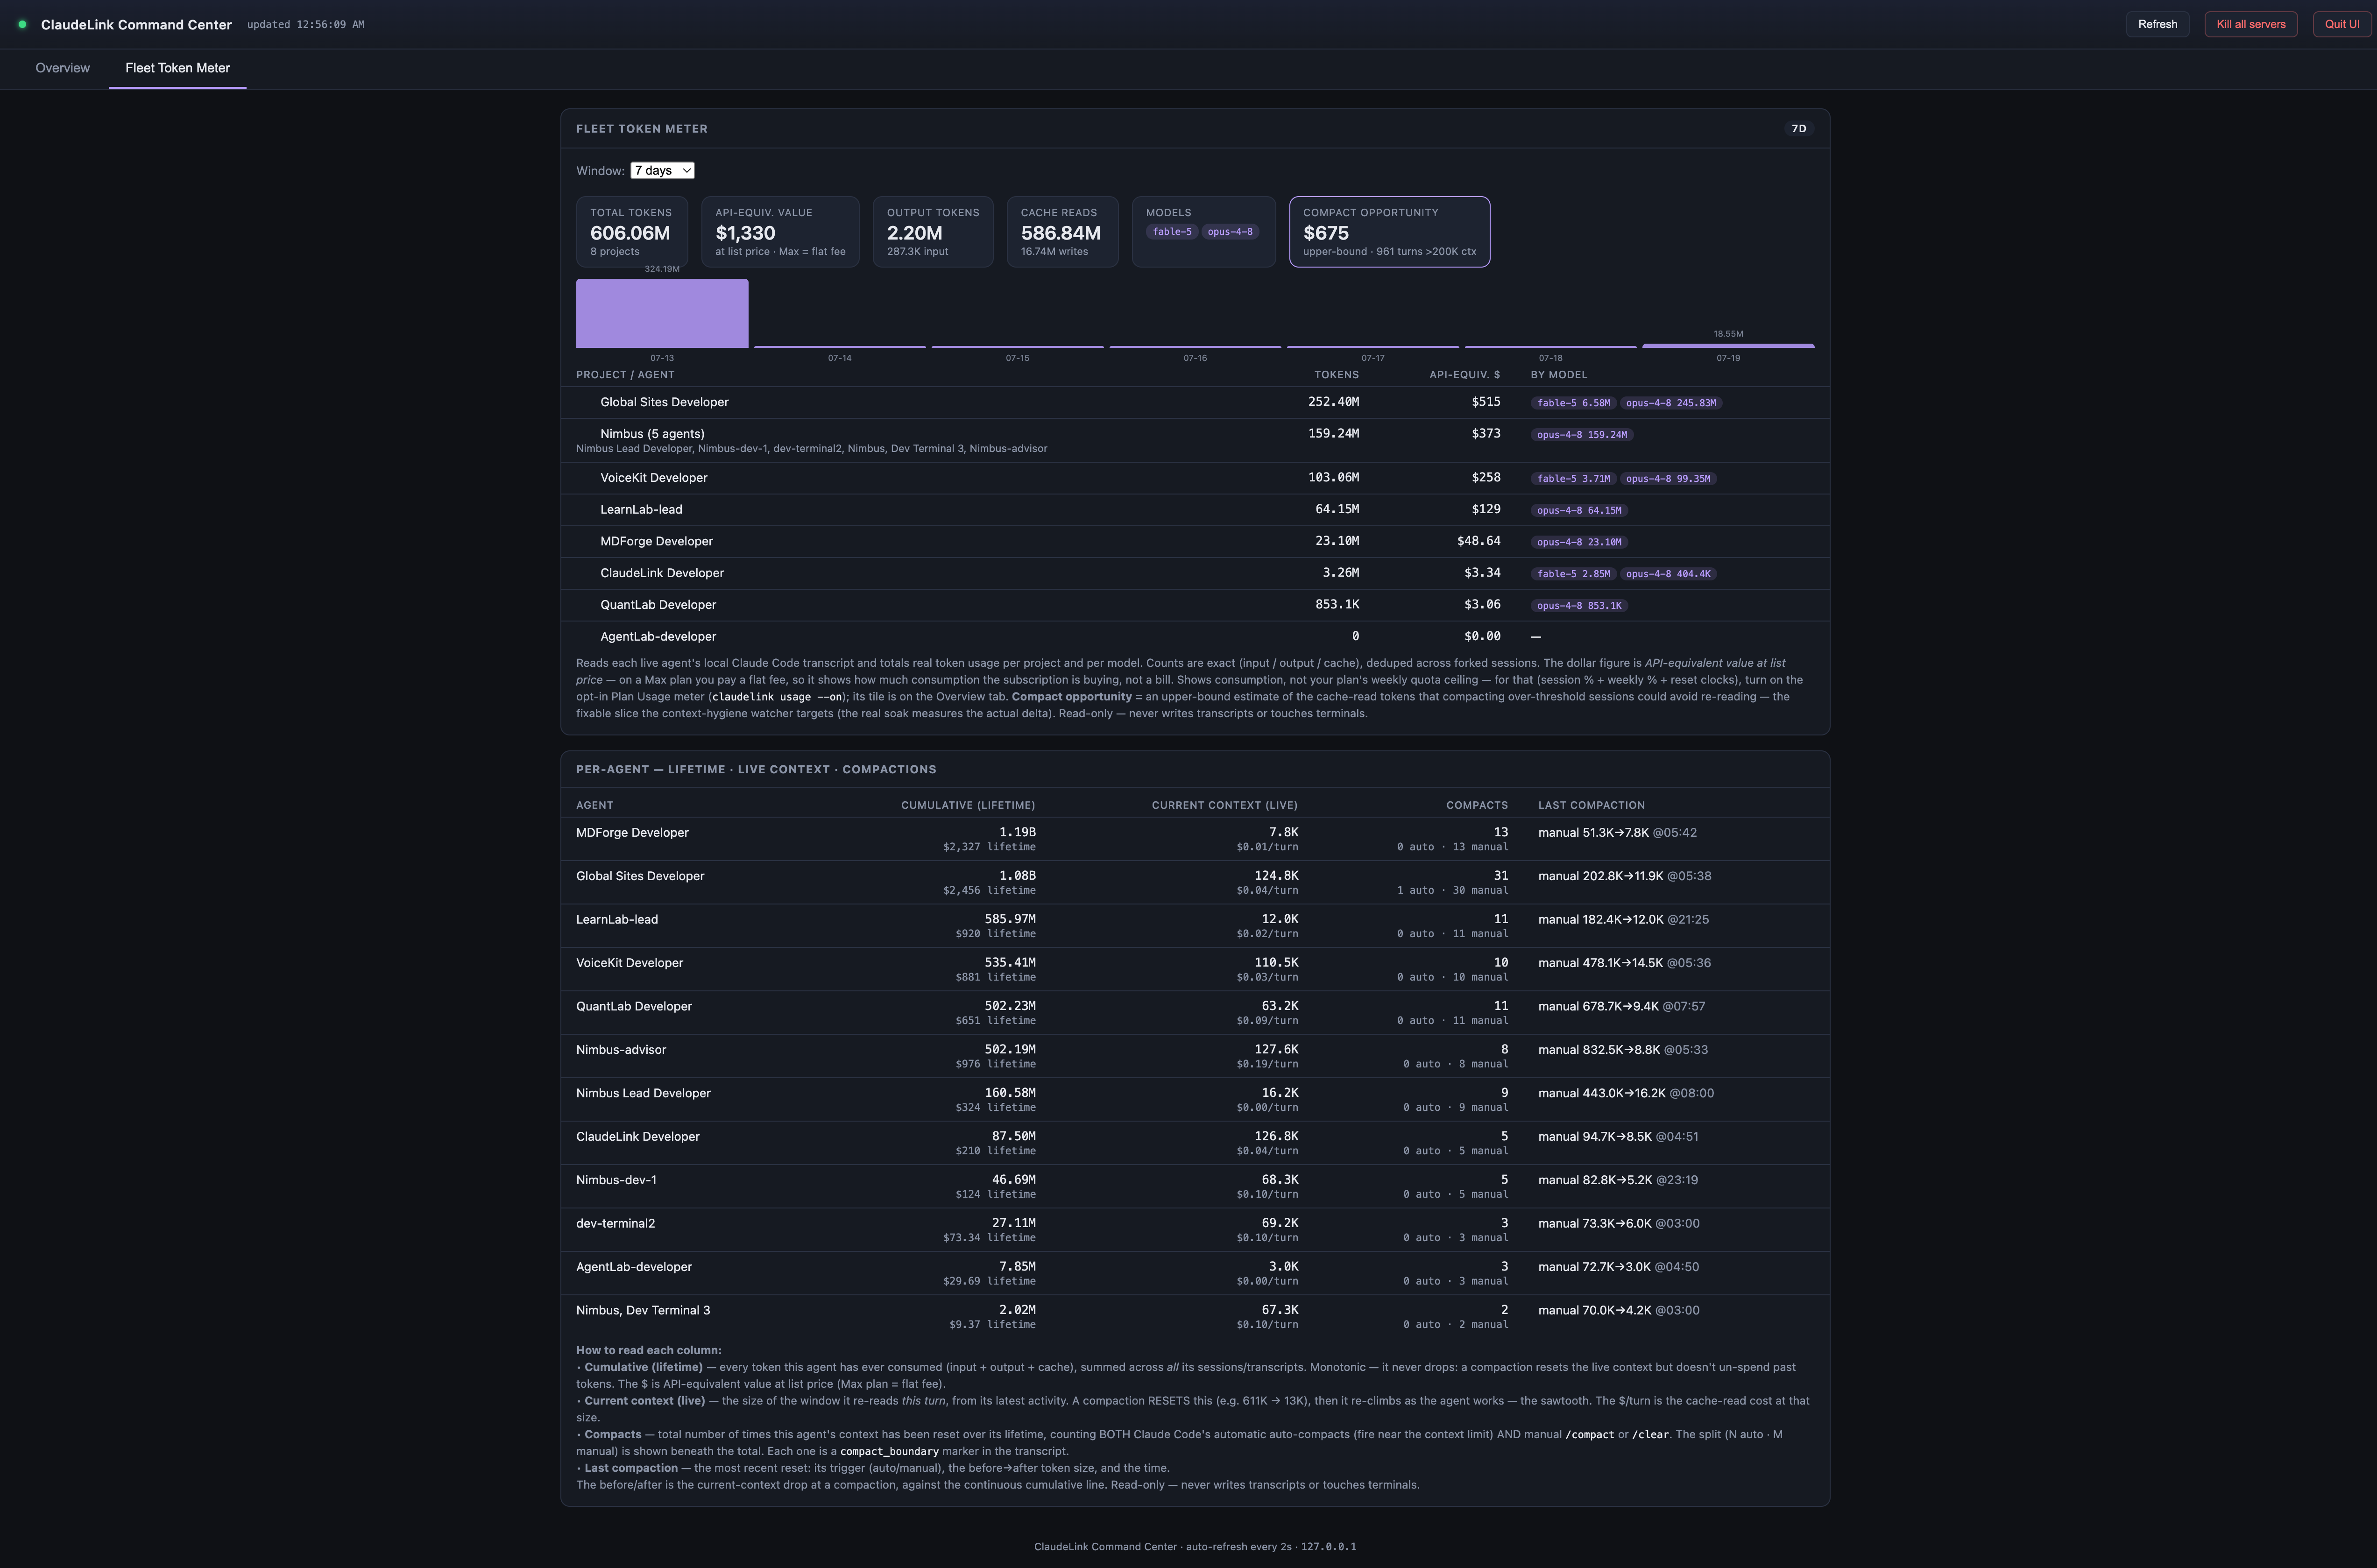
Task: Click Nimbus Lead Developer agent row
Action: 1195,1099
